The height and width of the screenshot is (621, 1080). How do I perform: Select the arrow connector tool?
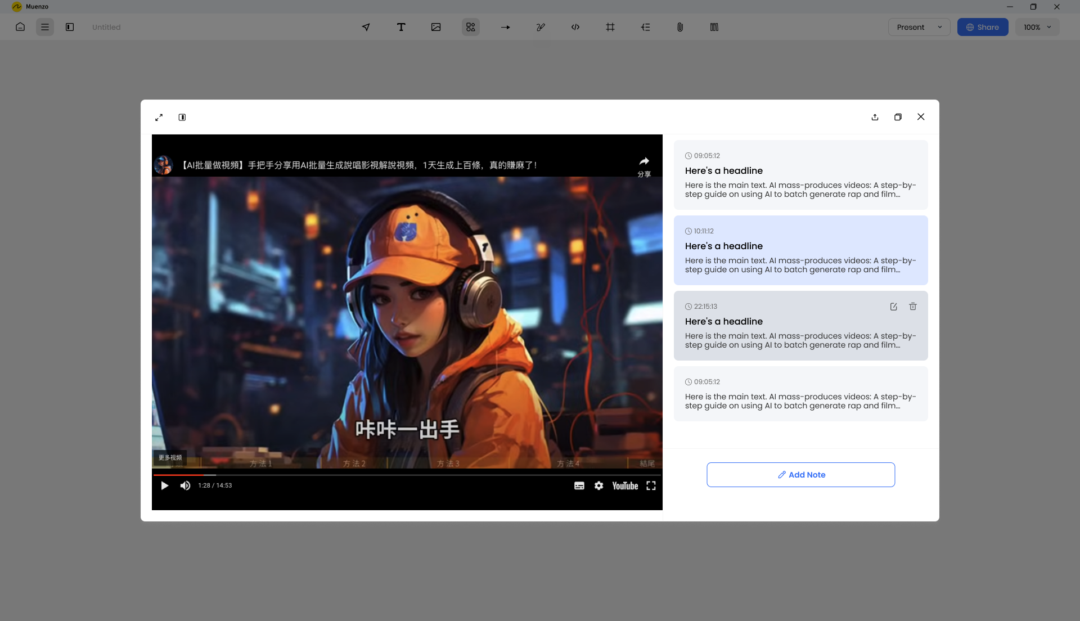tap(506, 27)
